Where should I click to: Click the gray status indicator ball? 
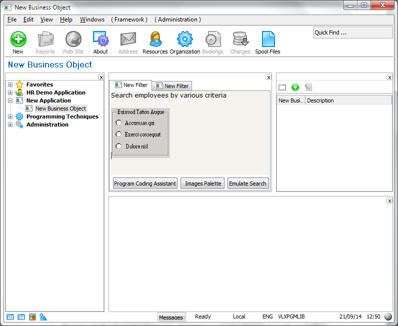388,316
